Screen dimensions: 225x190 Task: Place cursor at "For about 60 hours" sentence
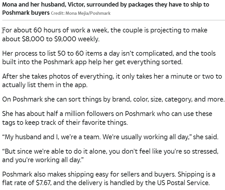pyautogui.click(x=105, y=34)
